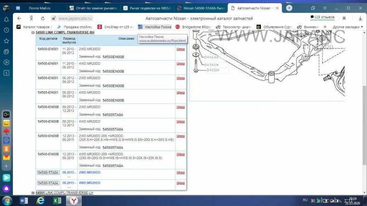Screen dimensions: 367x206
Task: Open Продажа спойлера bookmark
Action: (75, 27)
